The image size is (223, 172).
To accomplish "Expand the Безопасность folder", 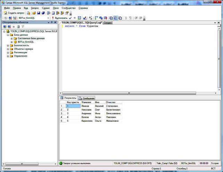I will (x=8, y=45).
